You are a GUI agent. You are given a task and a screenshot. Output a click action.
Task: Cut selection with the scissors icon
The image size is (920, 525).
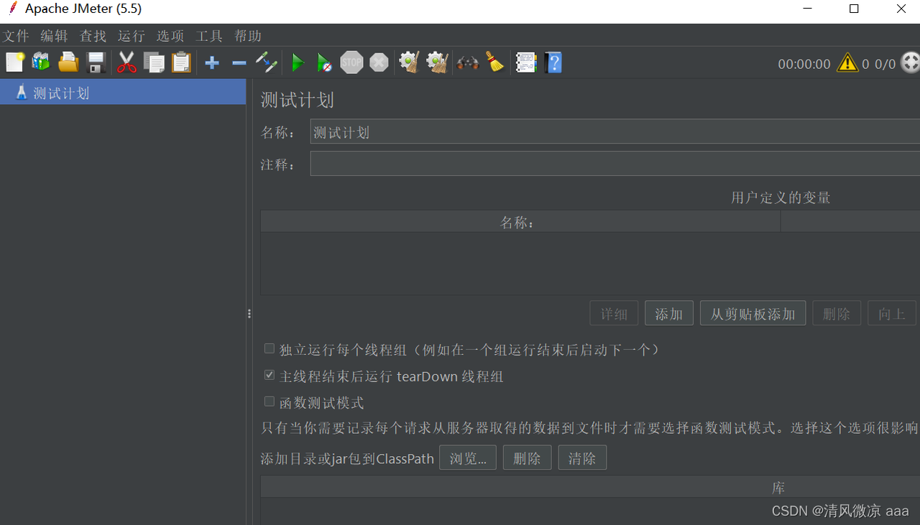point(126,62)
